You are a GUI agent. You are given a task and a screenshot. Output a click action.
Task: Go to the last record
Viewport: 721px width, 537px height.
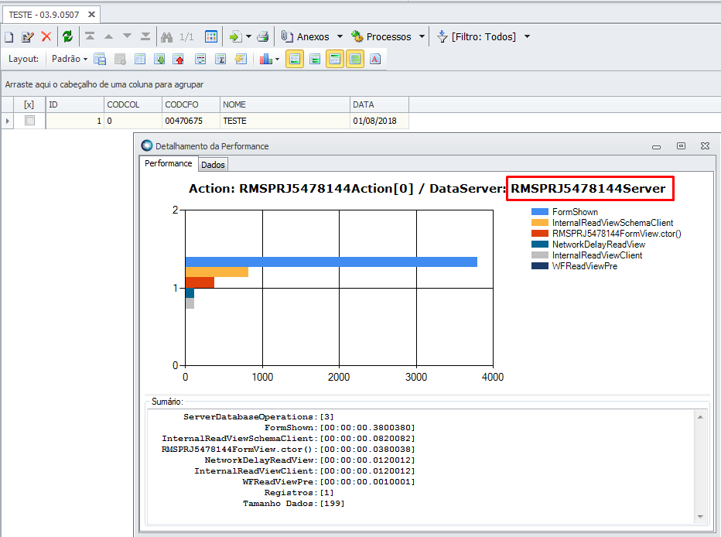(x=145, y=36)
